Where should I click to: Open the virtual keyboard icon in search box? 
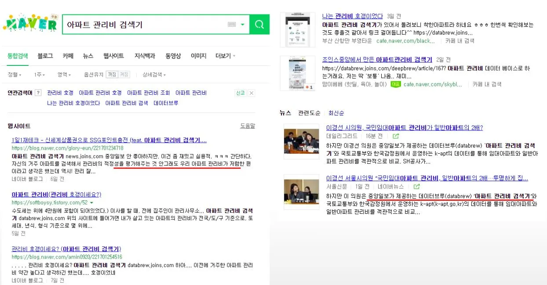[232, 25]
